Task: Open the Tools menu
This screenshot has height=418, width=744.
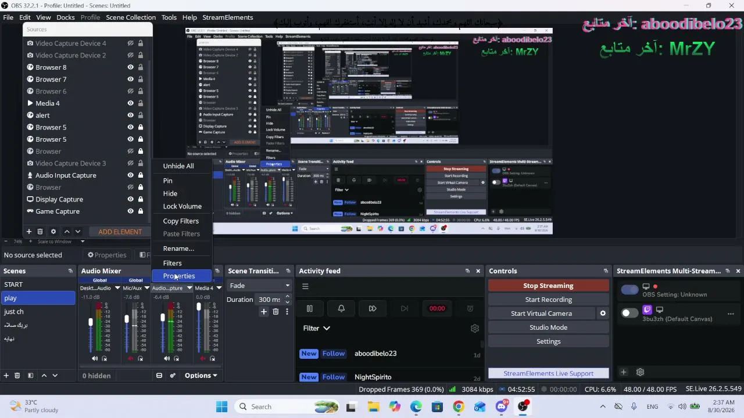Action: (169, 17)
